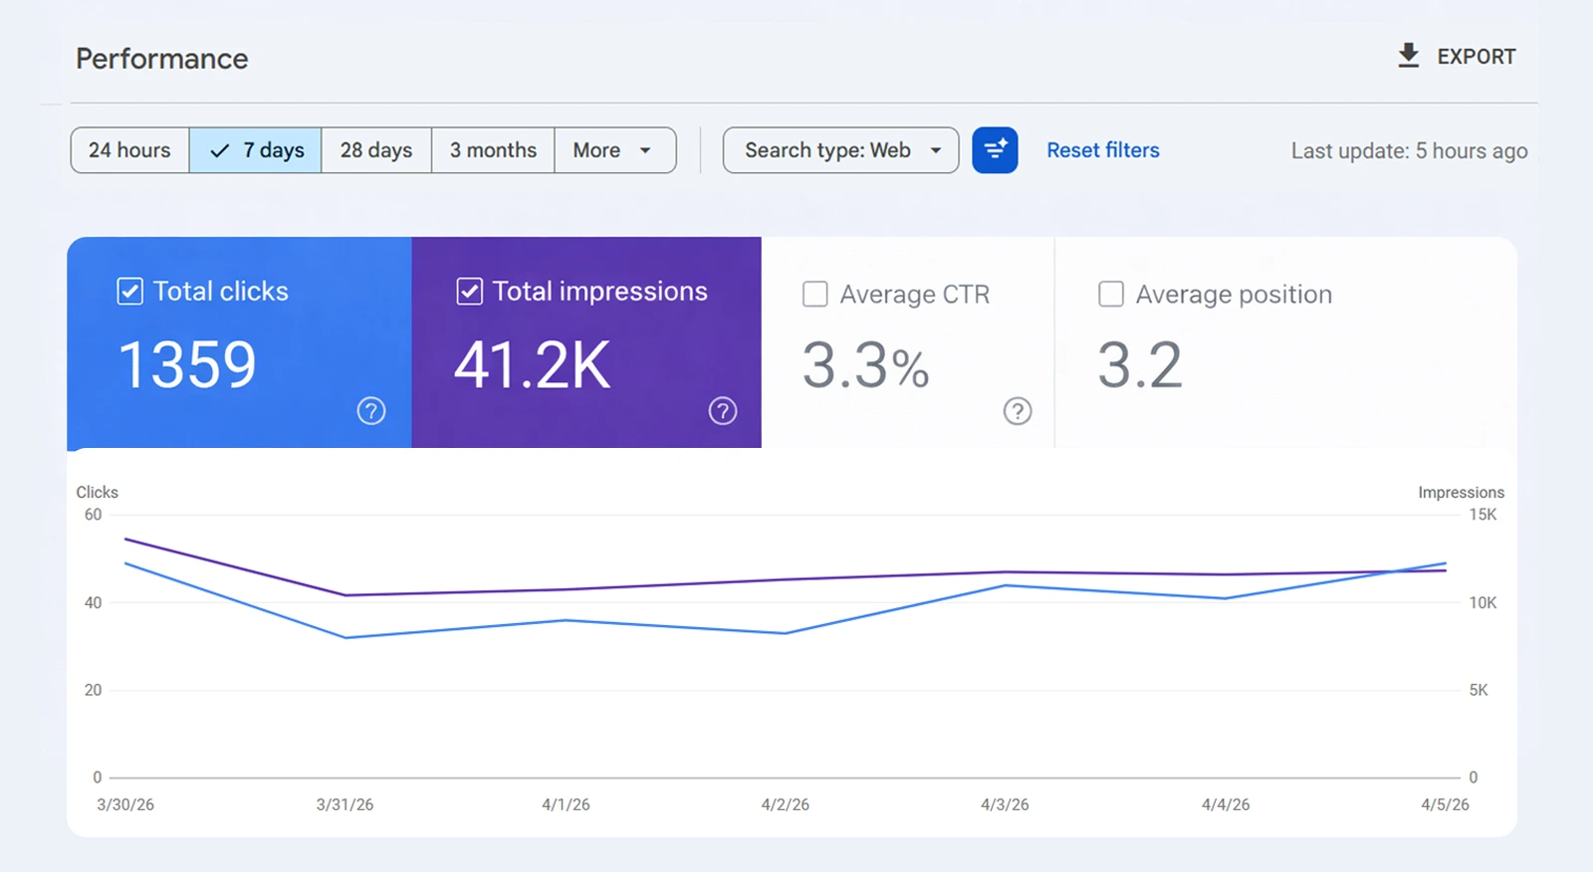Select the 3 months range
The image size is (1593, 872).
tap(493, 150)
